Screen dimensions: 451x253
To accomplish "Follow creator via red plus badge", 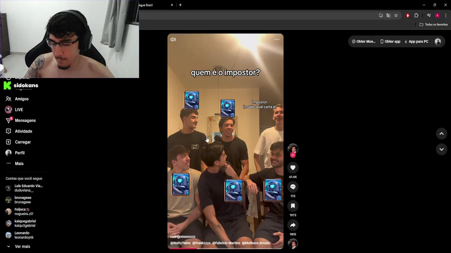I will (x=293, y=155).
